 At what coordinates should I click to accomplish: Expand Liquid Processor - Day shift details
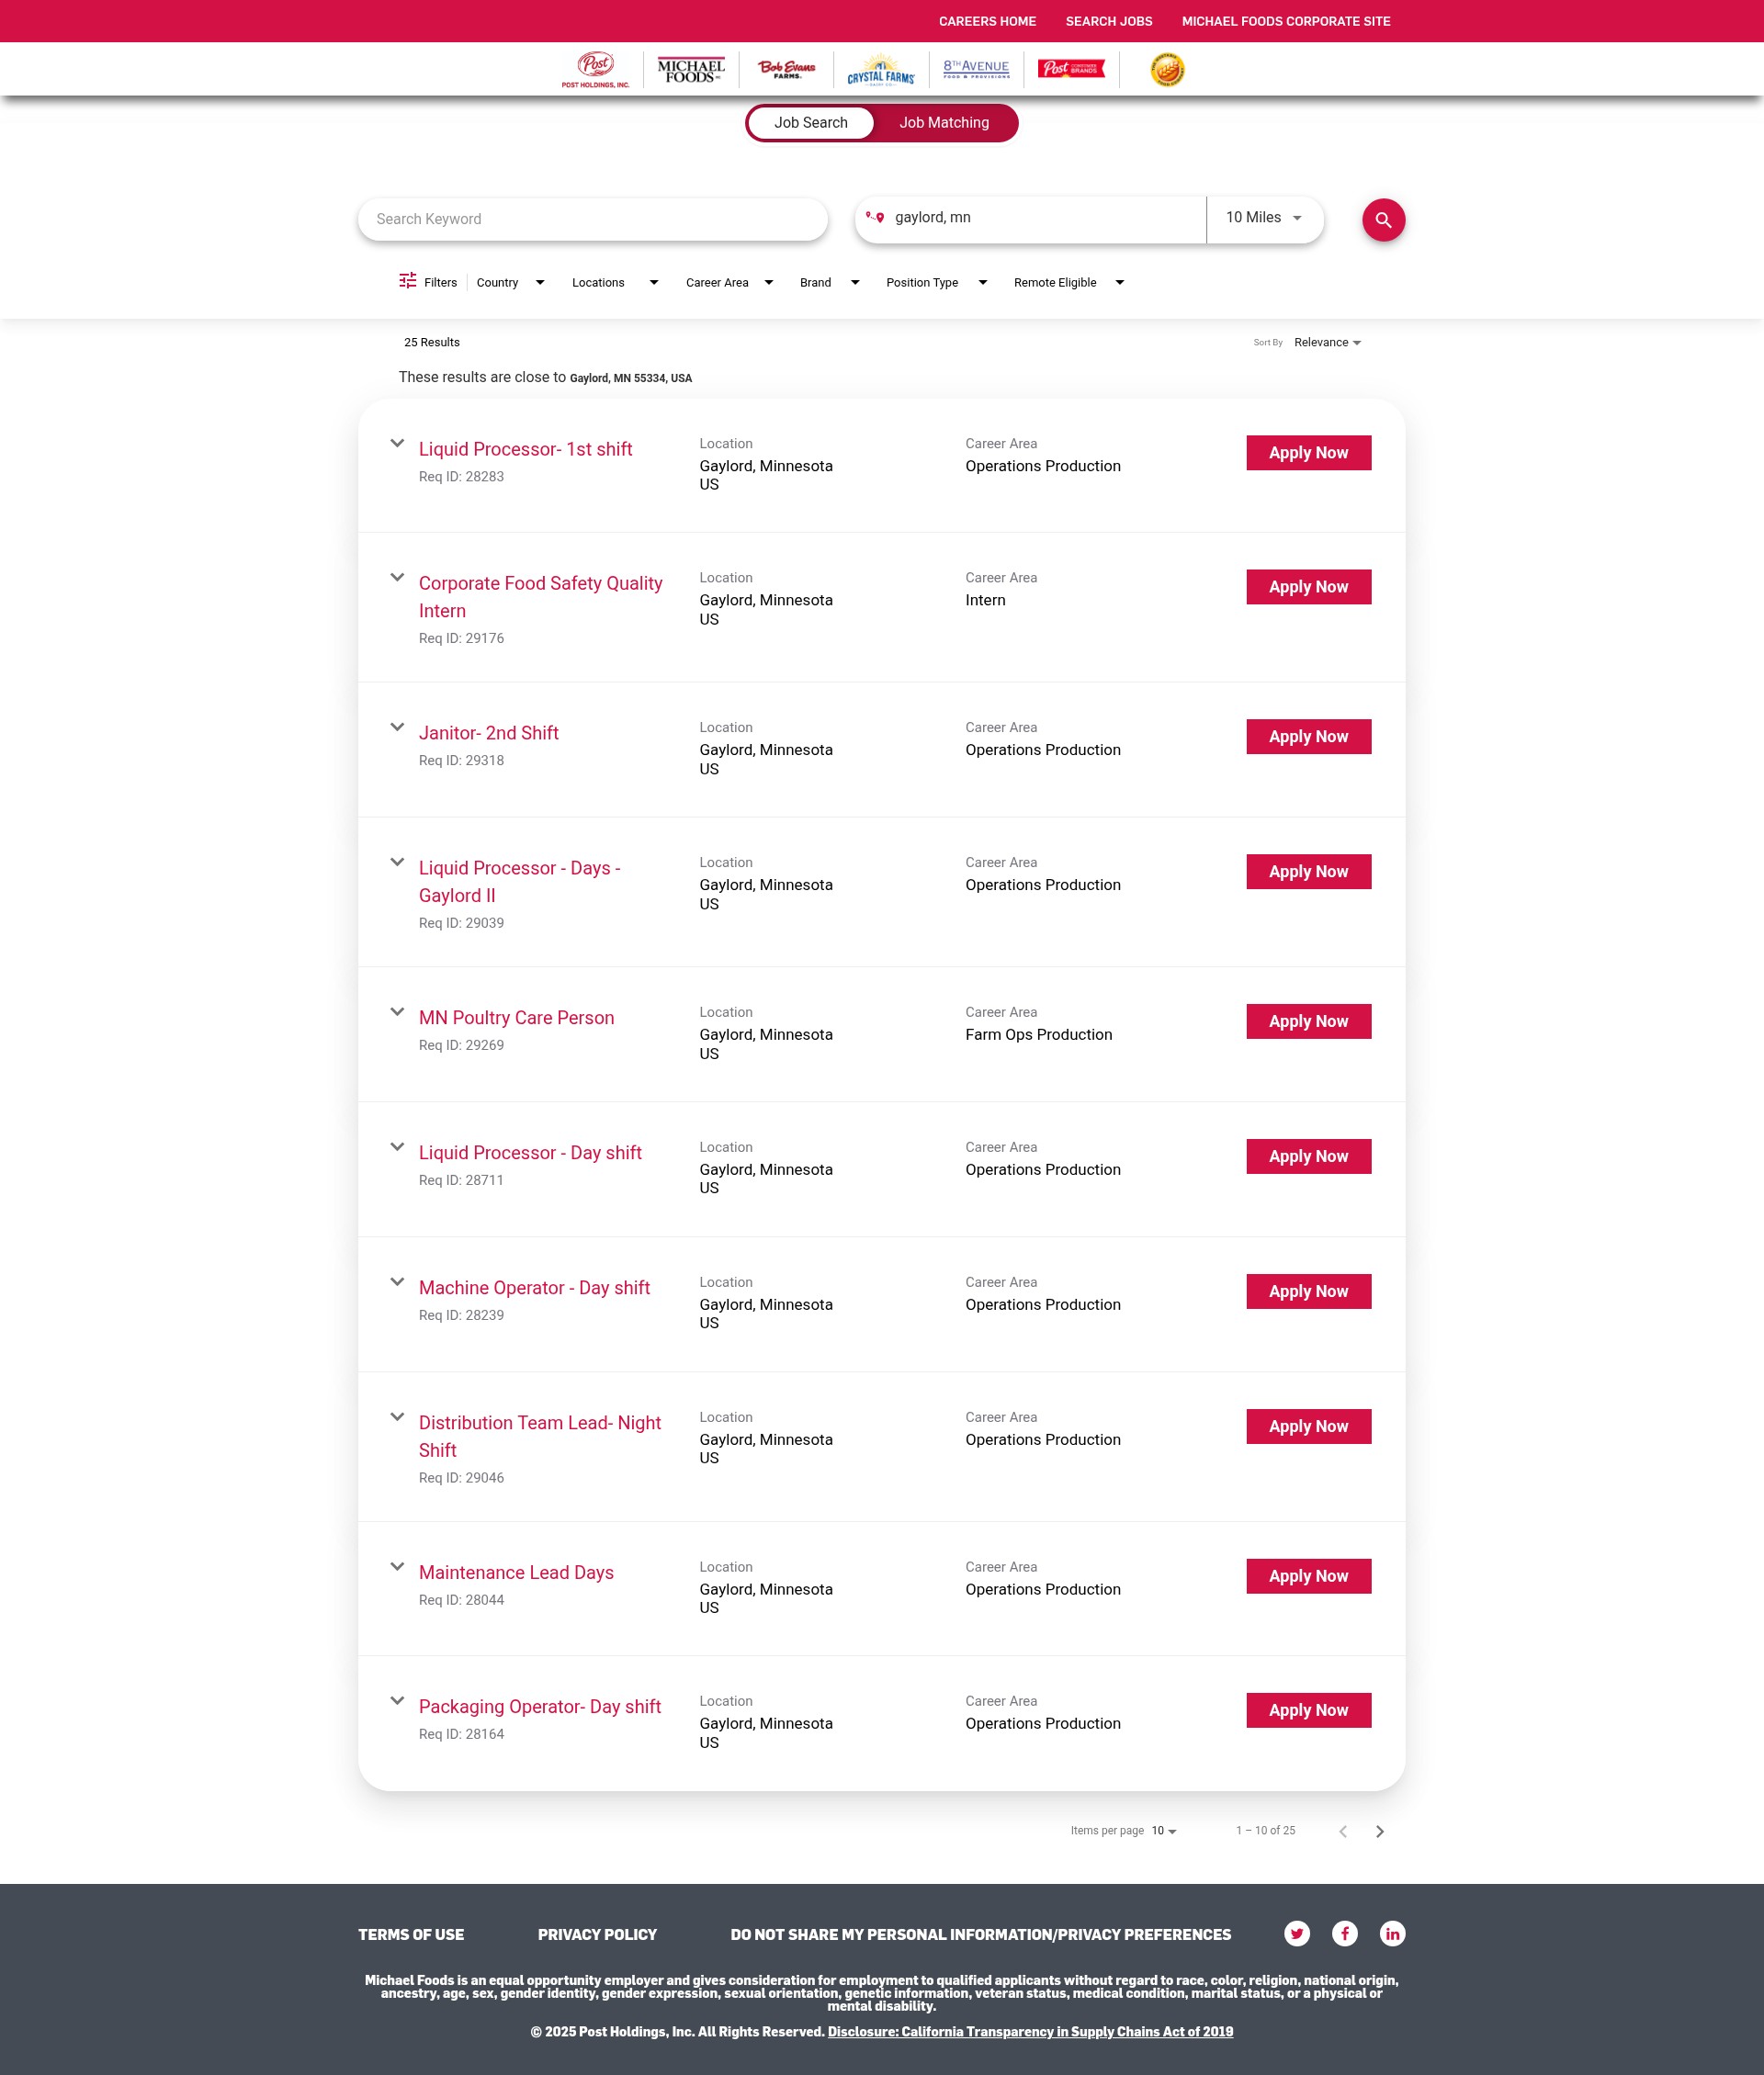(x=397, y=1146)
